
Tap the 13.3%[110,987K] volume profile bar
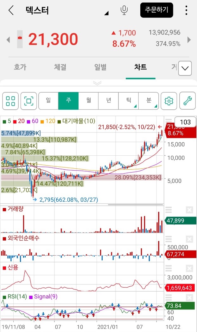pyautogui.click(x=39, y=139)
